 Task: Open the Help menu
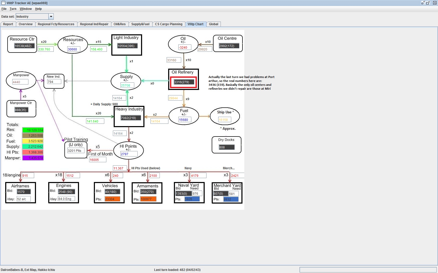[38, 9]
